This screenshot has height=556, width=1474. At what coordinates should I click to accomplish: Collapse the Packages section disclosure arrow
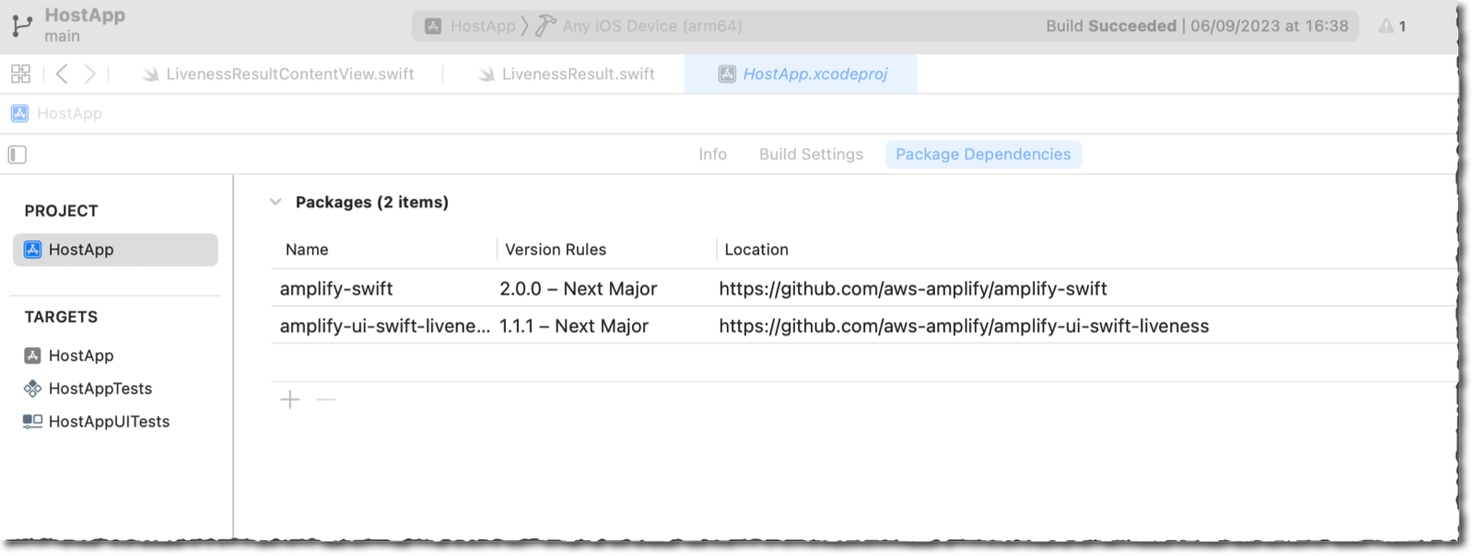(x=275, y=202)
